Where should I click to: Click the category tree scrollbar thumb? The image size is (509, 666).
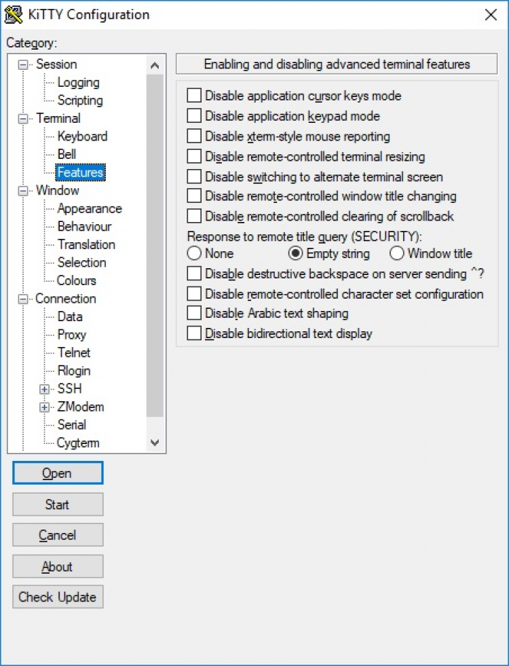coord(155,246)
